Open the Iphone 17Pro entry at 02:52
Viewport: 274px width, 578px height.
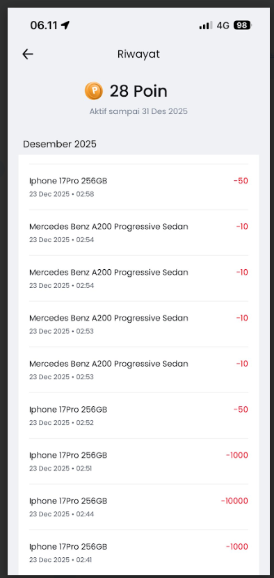tap(138, 415)
